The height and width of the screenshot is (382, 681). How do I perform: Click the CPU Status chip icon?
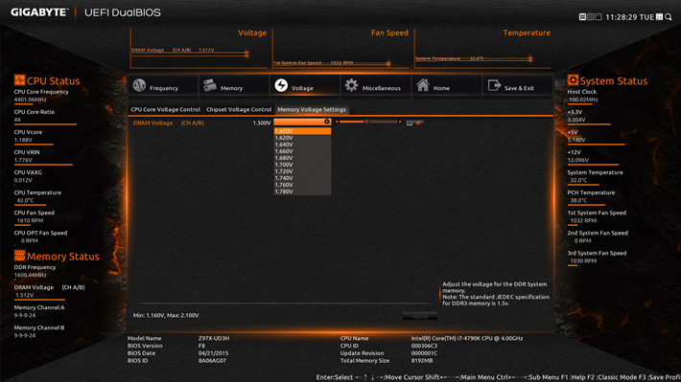click(x=19, y=79)
